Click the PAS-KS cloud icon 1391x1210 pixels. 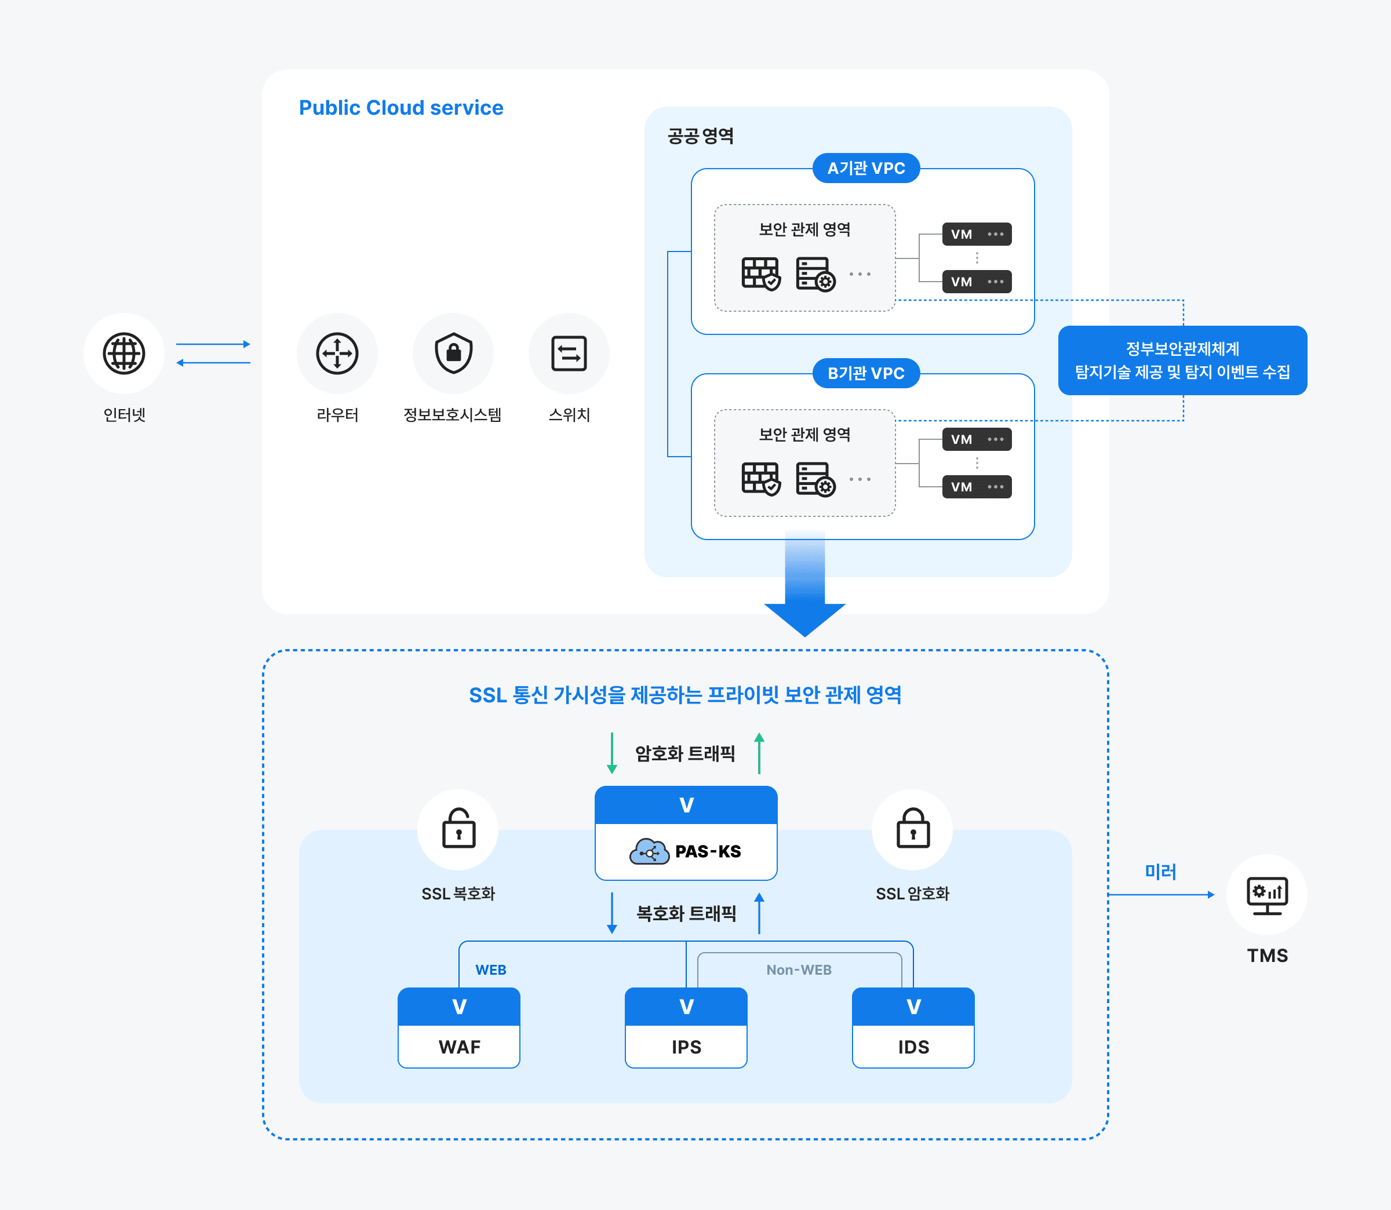pyautogui.click(x=649, y=851)
